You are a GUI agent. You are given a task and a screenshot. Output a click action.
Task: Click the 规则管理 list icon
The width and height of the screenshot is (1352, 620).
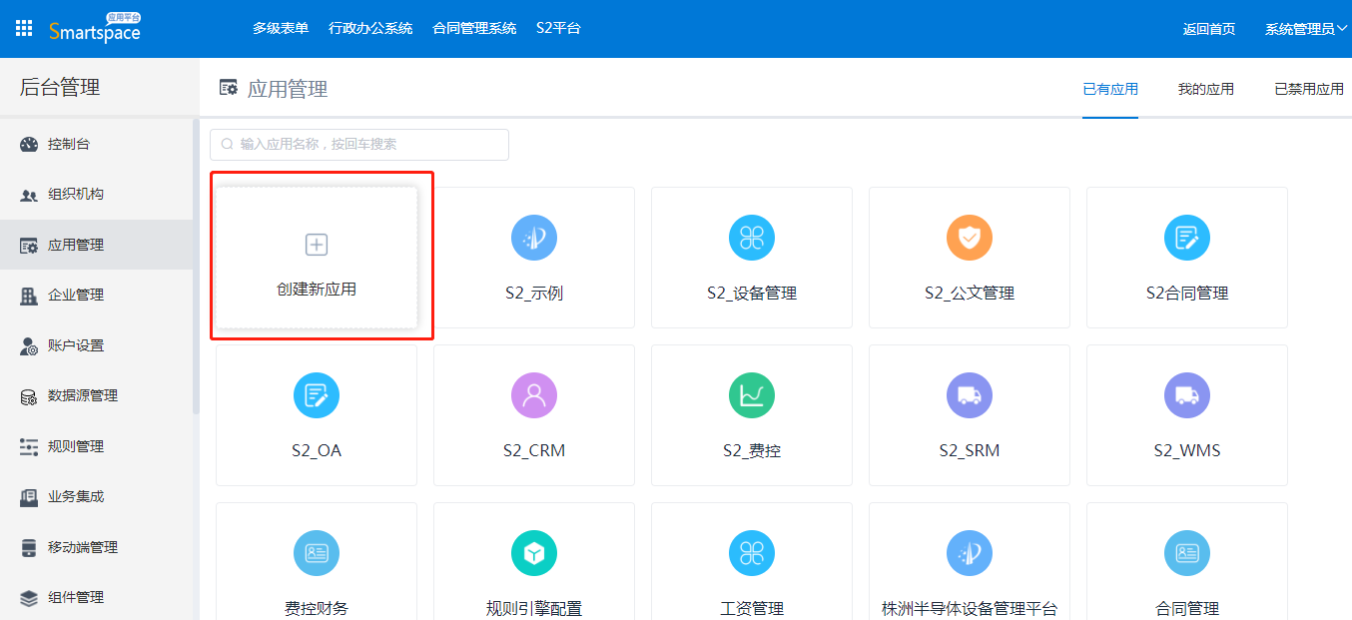click(29, 446)
